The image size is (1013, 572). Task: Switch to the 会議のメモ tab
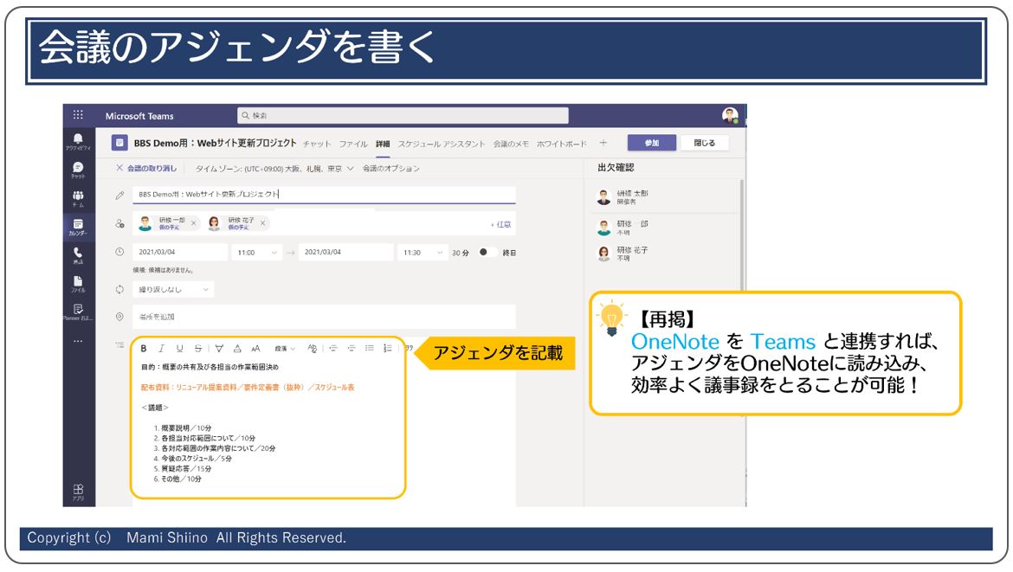click(x=511, y=144)
